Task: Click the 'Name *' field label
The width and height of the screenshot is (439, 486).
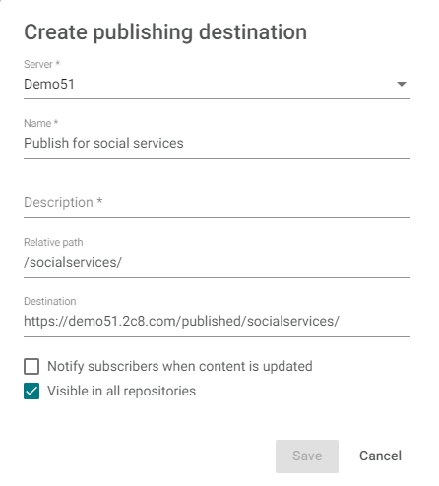Action: point(40,123)
